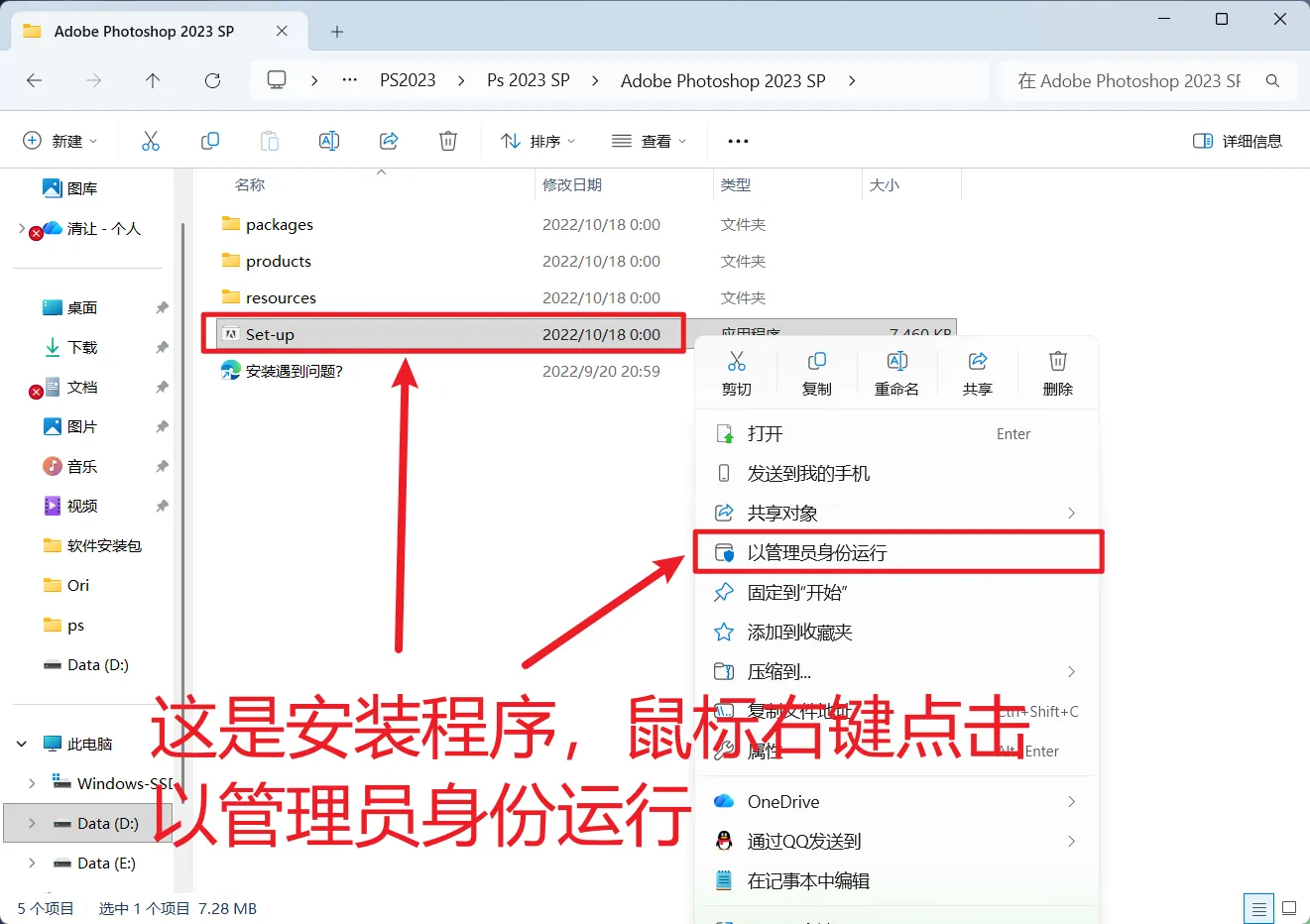Click the PC monitor icon in address bar
Viewport: 1310px width, 924px height.
(x=277, y=80)
